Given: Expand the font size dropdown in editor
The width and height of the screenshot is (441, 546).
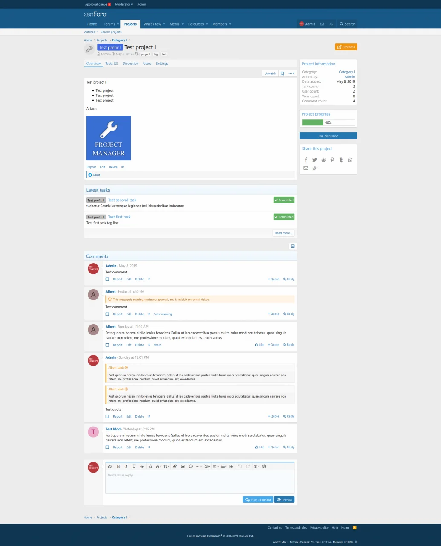Looking at the screenshot, I should (167, 466).
